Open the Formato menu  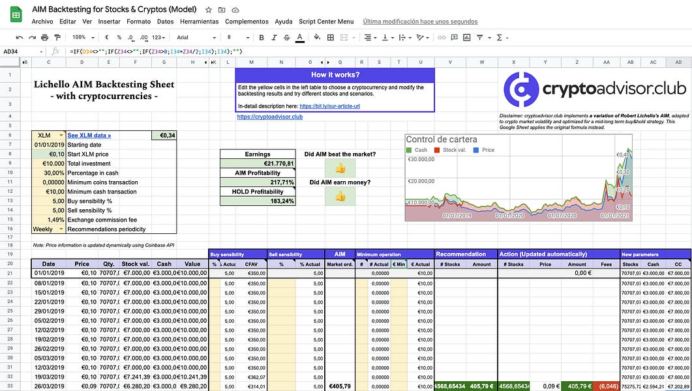tap(138, 21)
